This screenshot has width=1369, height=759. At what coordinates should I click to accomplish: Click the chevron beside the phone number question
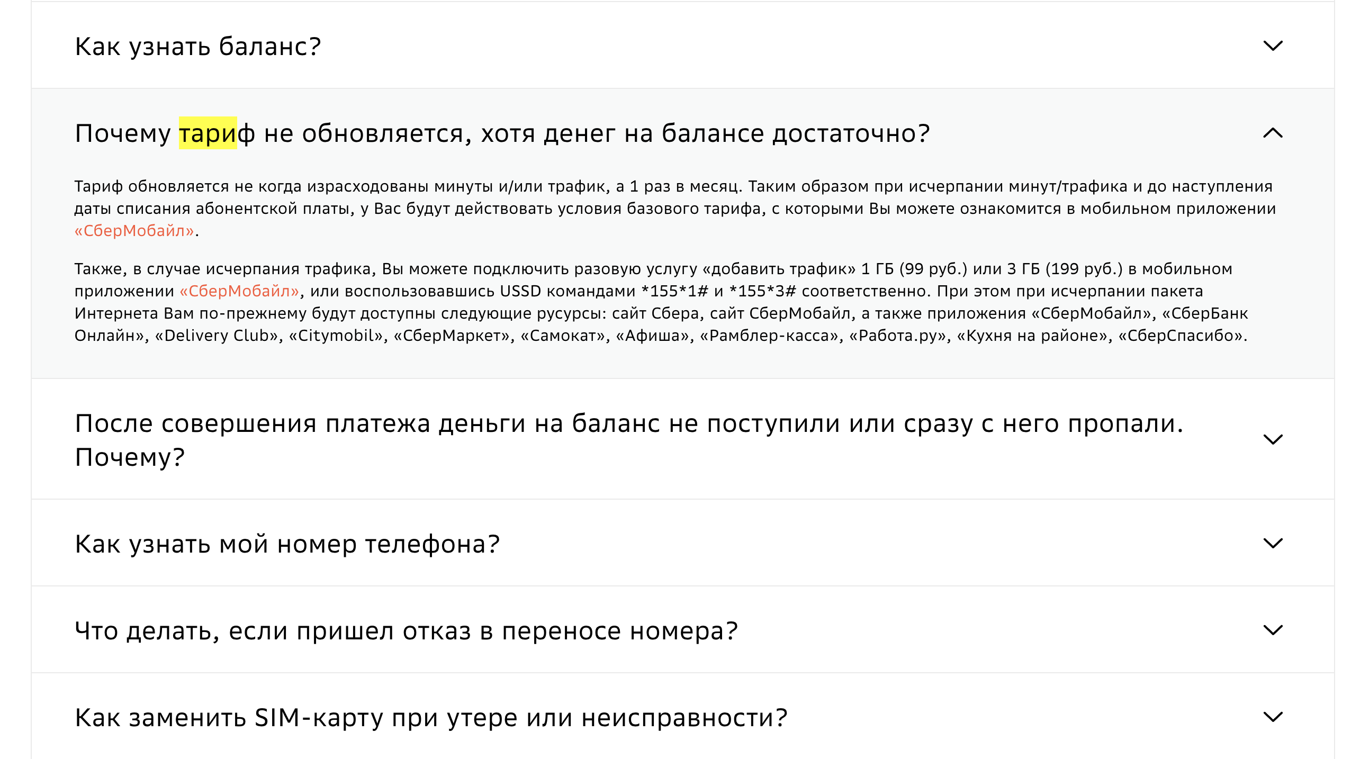click(1274, 544)
